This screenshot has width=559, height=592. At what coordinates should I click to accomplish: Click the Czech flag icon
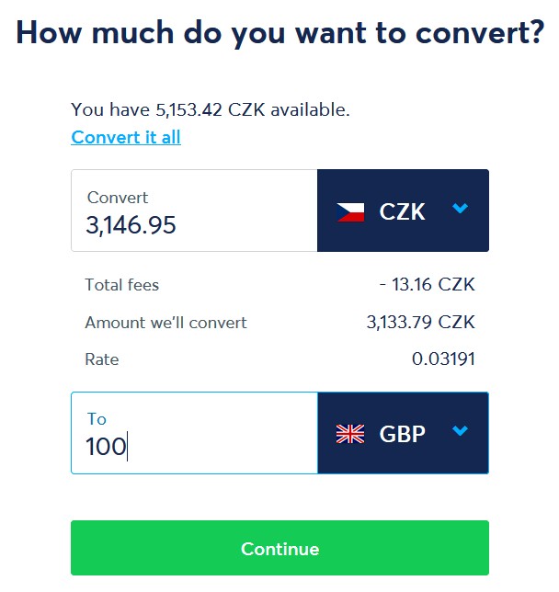point(350,212)
